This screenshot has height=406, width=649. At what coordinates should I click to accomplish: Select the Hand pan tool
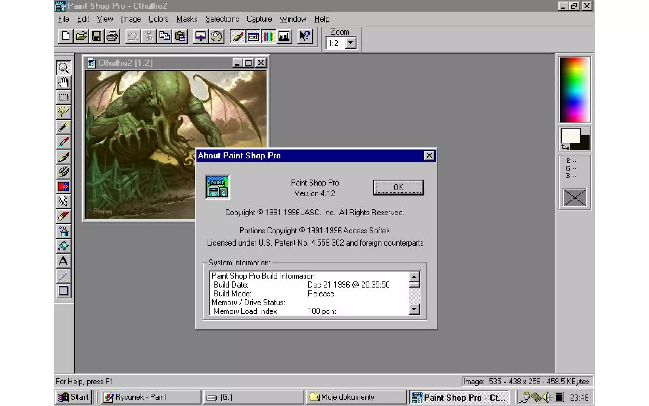click(63, 83)
